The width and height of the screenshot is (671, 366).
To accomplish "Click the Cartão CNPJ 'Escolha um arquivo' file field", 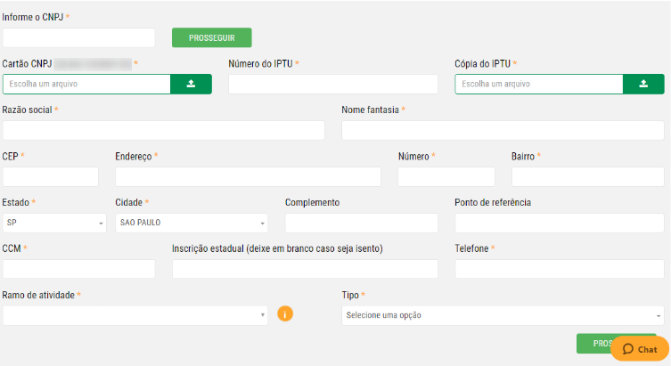I will (86, 84).
